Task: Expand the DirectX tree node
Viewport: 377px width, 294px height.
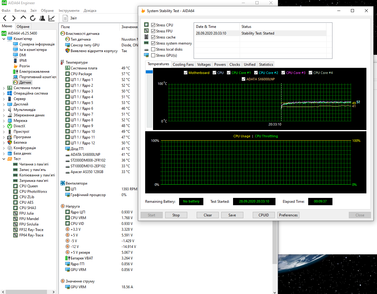Action: tap(4, 126)
